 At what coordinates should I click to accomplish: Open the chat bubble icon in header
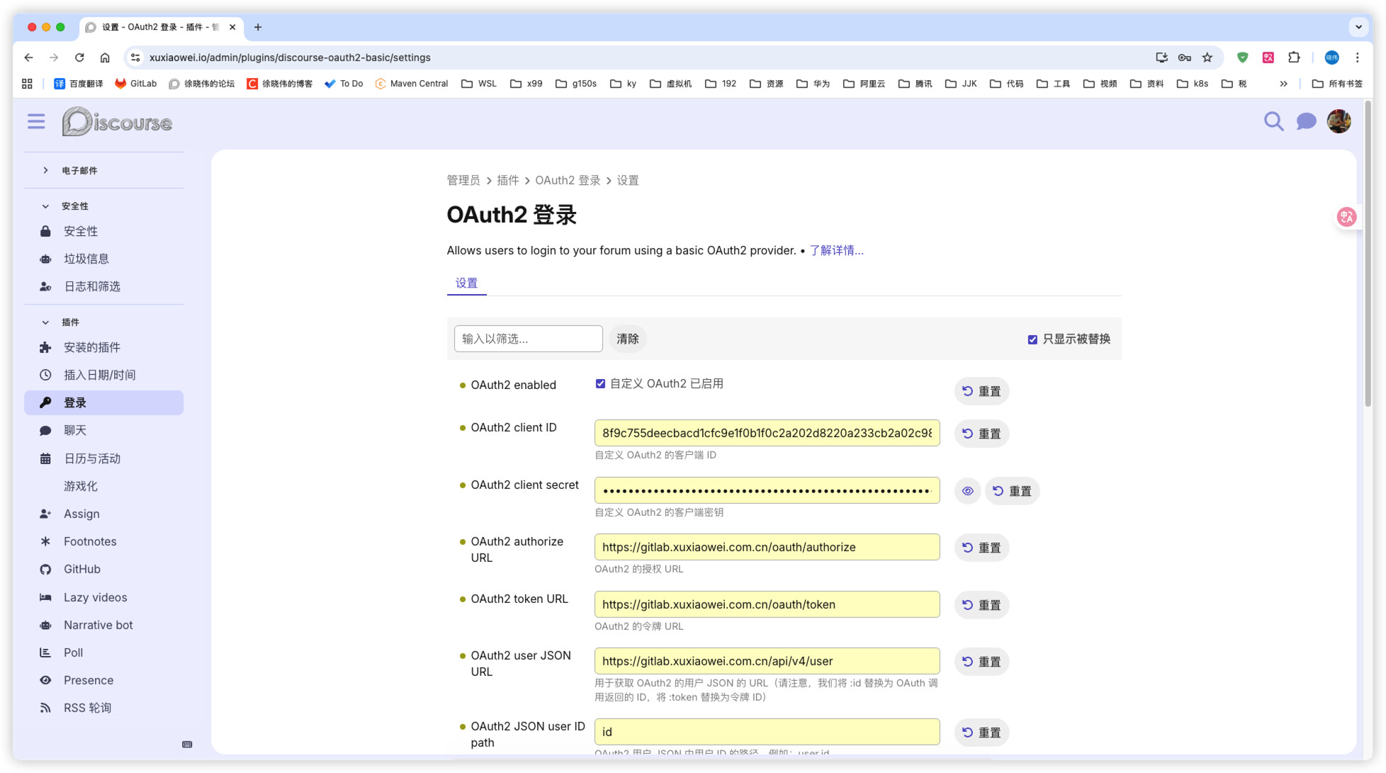(1306, 122)
